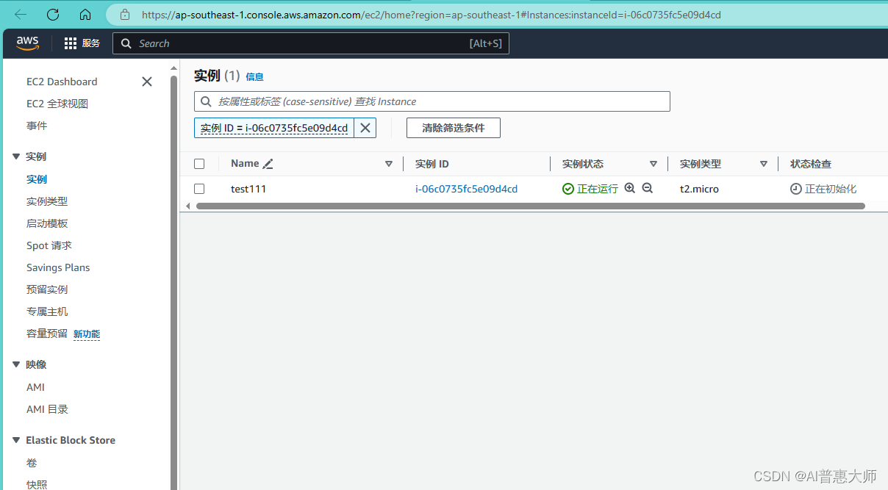The height and width of the screenshot is (490, 888).
Task: Open 事件 in sidebar
Action: tap(37, 126)
